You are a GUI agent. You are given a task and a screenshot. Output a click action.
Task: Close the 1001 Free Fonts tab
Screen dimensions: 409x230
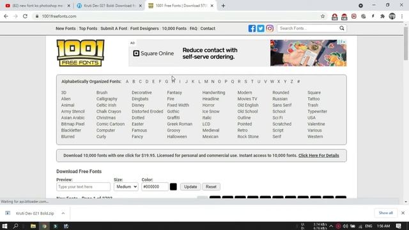click(212, 6)
